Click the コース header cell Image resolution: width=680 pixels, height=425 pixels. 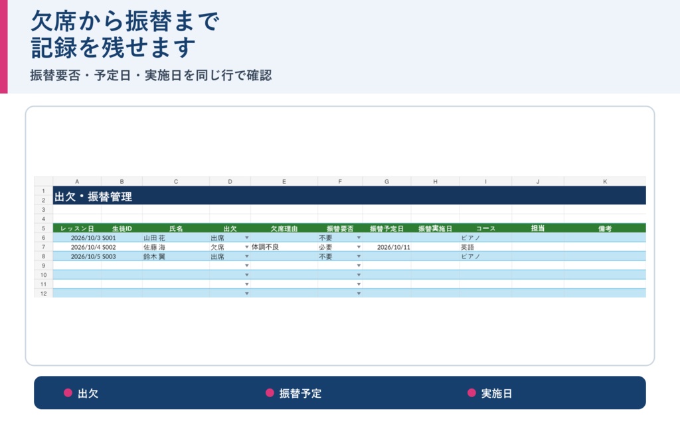485,228
